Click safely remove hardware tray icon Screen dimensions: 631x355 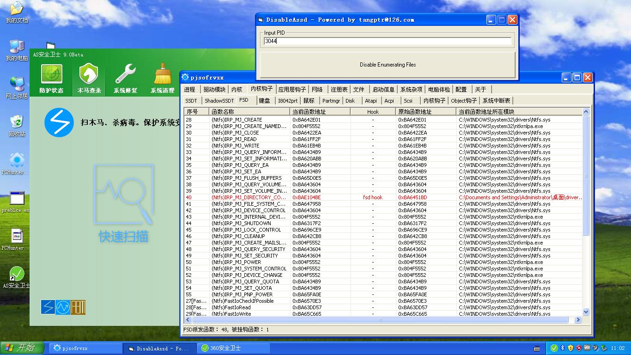(x=603, y=348)
